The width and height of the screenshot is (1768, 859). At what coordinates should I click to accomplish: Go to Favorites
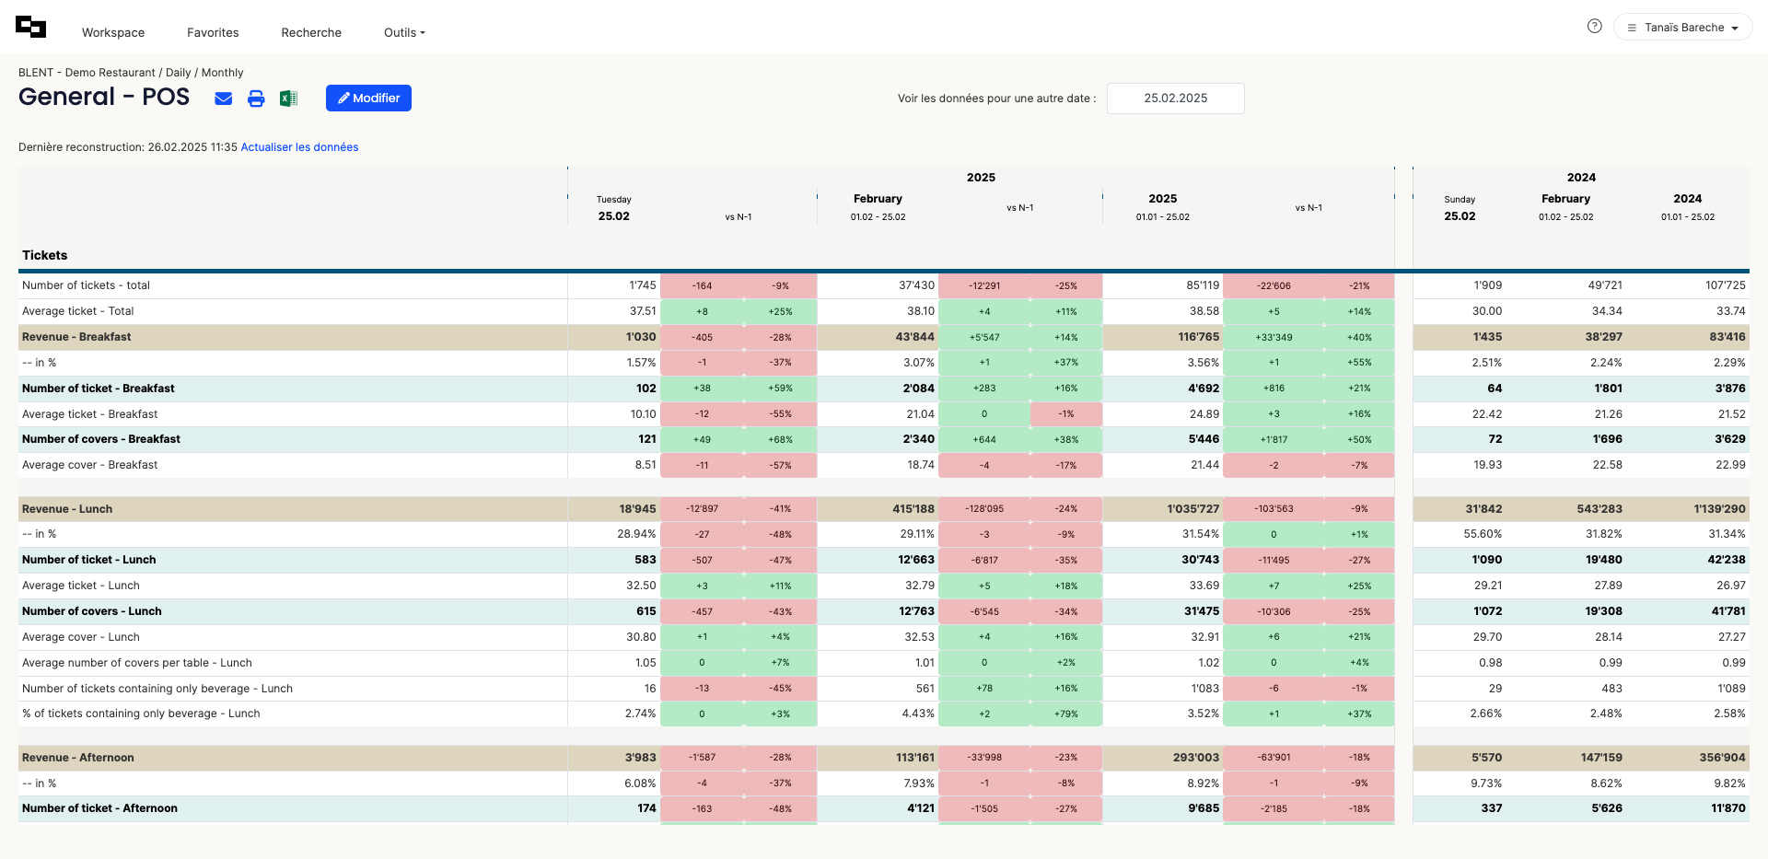[213, 32]
